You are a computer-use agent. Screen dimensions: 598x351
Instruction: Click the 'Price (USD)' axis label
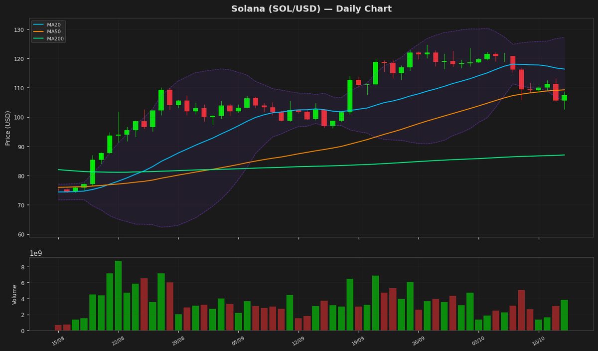pyautogui.click(x=8, y=128)
